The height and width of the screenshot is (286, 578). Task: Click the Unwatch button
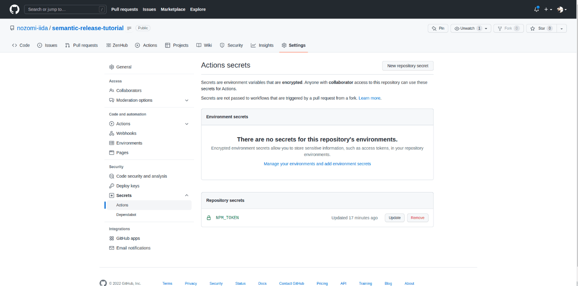467,28
